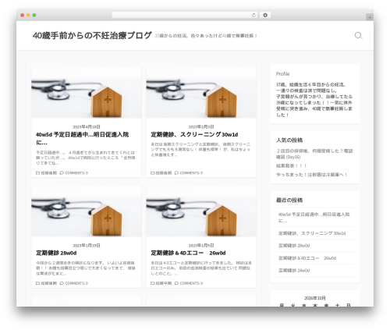Image resolution: width=390 pixels, height=330 pixels.
Task: Open the 妊娠中期 category under the 26w0d post
Action: (164, 283)
